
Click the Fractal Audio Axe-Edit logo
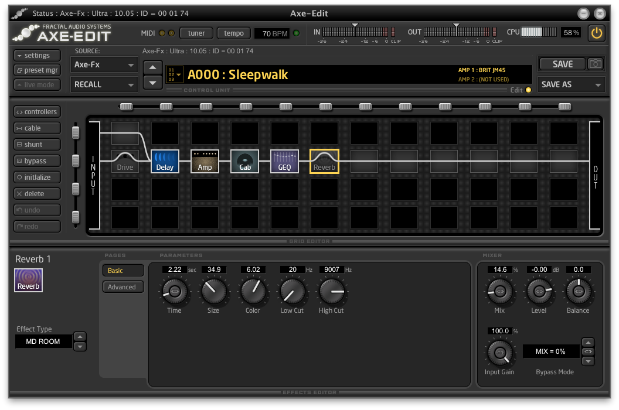click(x=62, y=33)
